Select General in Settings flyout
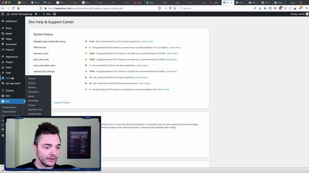Viewport: 309px width, 173px height. [32, 78]
